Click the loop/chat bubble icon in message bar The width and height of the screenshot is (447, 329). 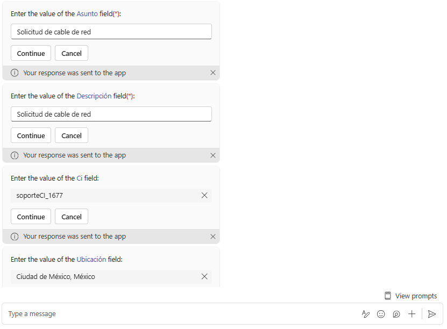click(396, 314)
